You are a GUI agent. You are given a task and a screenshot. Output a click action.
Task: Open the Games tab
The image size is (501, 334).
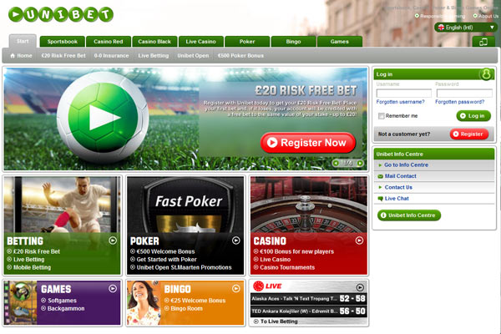340,42
